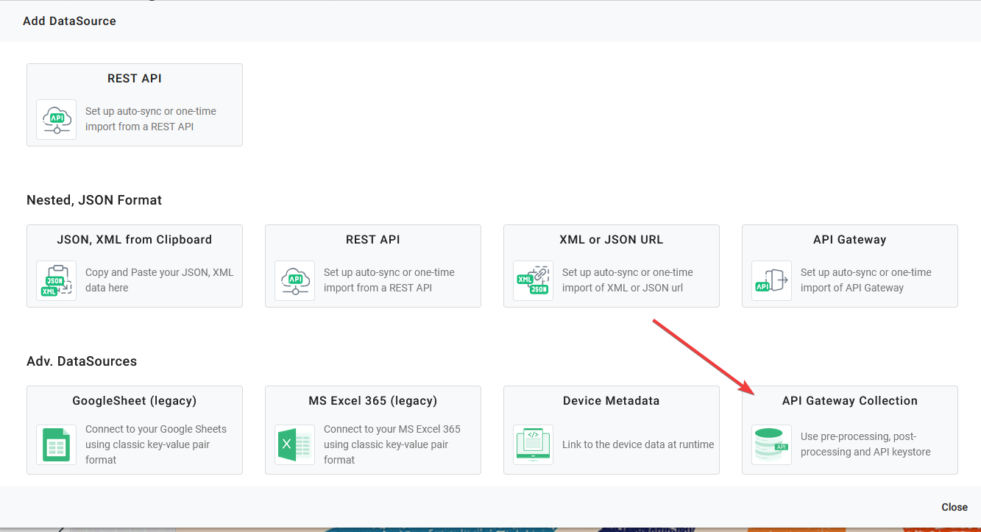Open API Gateway Collection card title
Screen dimensions: 981x532
pos(850,401)
